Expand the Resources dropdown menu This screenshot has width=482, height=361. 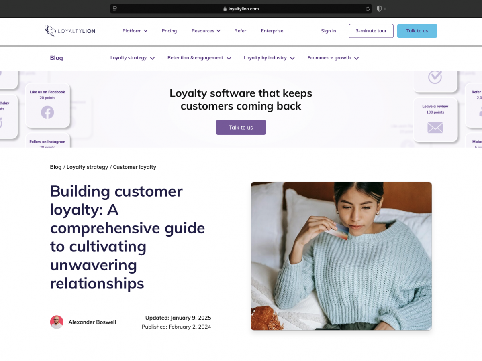(x=206, y=31)
